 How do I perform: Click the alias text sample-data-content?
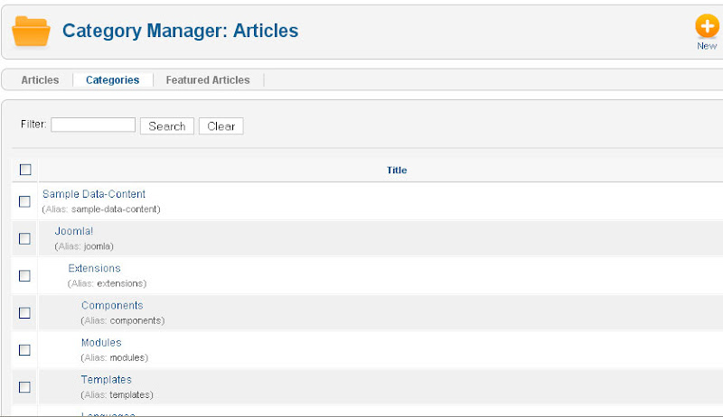(x=115, y=209)
